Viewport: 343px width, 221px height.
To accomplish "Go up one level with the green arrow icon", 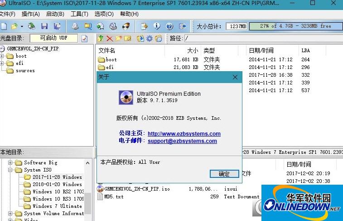I will tap(101, 39).
